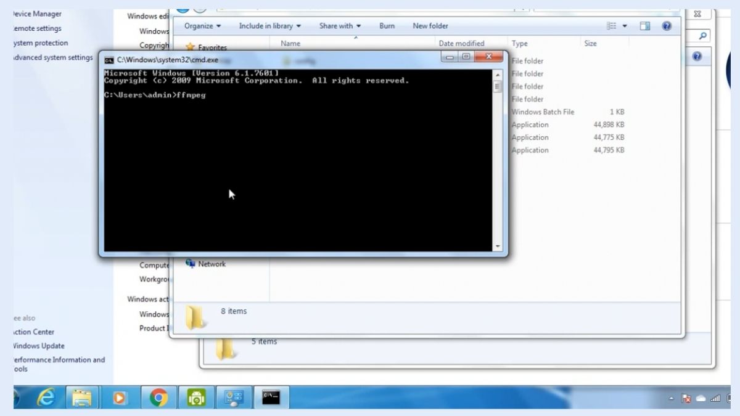Image resolution: width=740 pixels, height=416 pixels.
Task: Open Remote settings link
Action: pos(38,28)
